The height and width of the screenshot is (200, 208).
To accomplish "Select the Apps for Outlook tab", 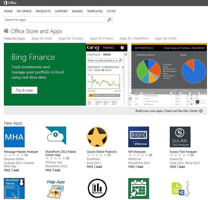I will 71,38.
